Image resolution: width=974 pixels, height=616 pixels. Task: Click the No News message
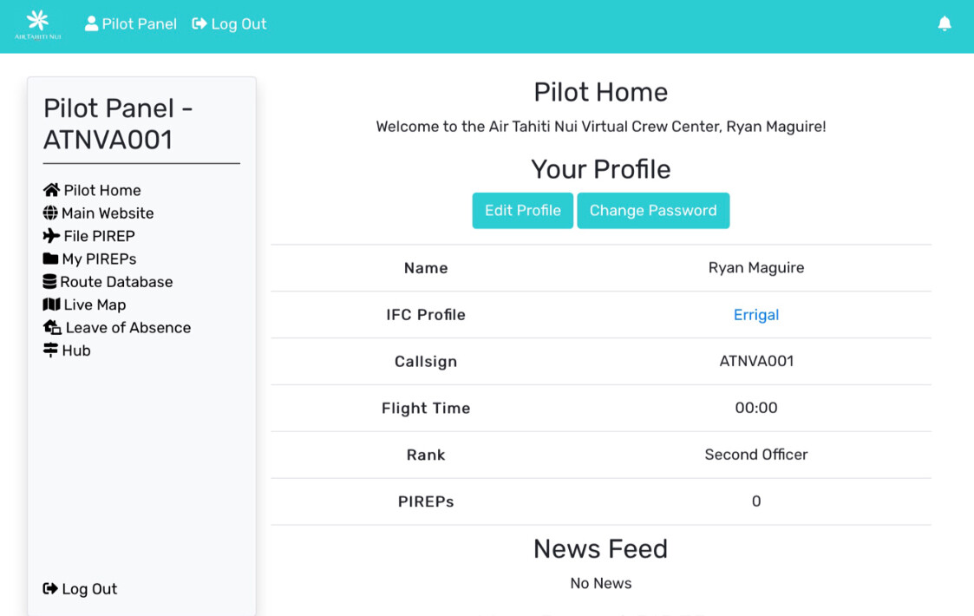click(601, 583)
